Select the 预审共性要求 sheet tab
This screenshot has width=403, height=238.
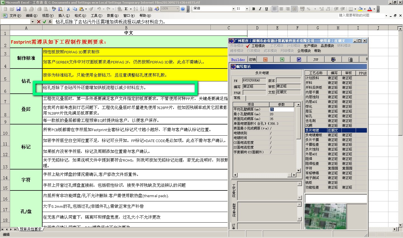coord(31,229)
